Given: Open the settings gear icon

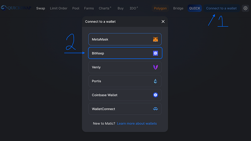Looking at the screenshot, I should coord(245,8).
